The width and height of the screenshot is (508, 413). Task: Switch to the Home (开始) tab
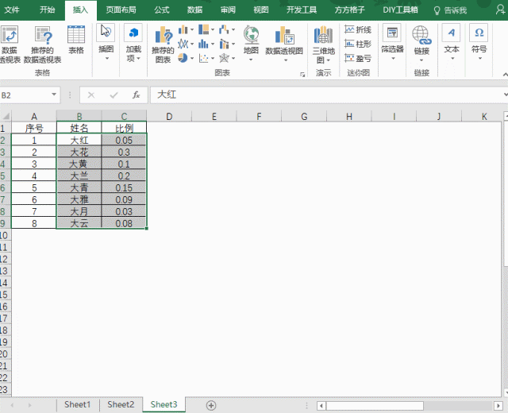[x=48, y=10]
